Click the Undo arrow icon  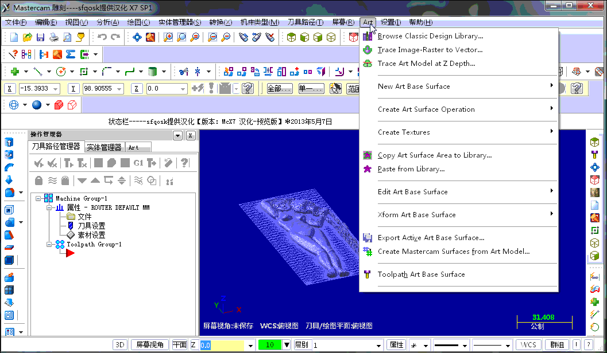coord(102,37)
